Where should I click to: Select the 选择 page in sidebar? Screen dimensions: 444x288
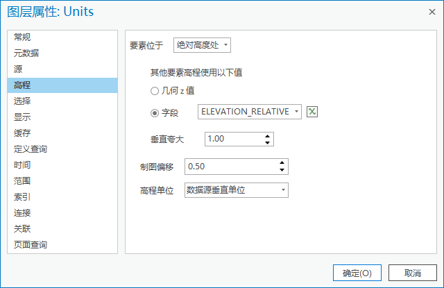(x=22, y=101)
